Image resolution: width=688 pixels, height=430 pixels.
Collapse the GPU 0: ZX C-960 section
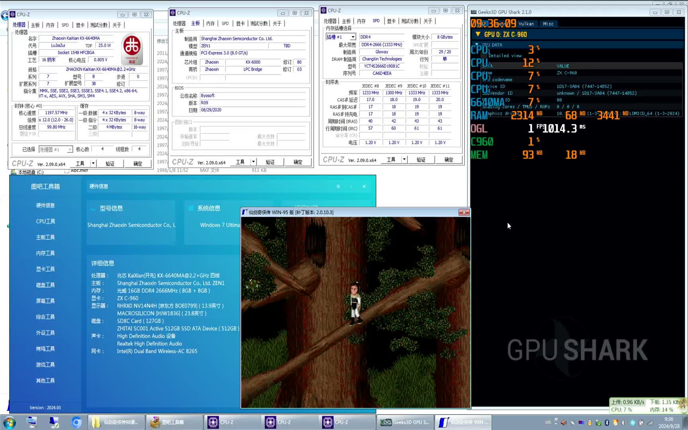[478, 35]
